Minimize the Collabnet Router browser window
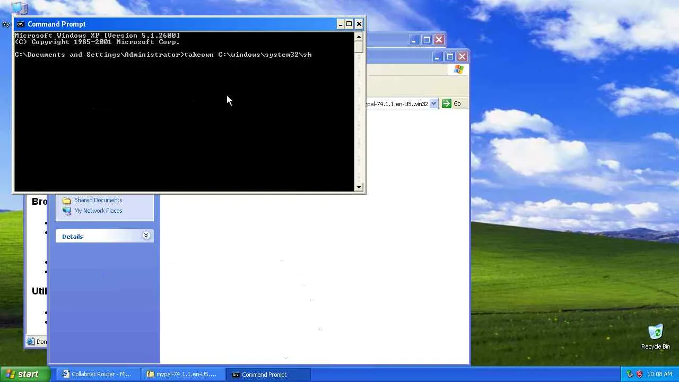This screenshot has height=382, width=679. coord(414,39)
